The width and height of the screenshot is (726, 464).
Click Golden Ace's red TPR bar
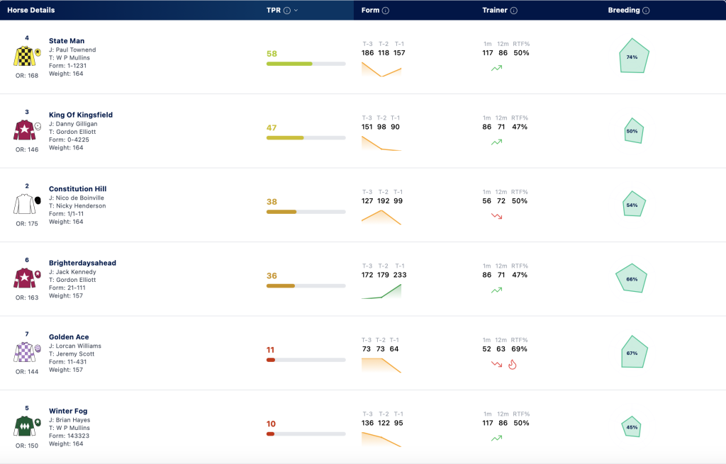click(x=271, y=360)
